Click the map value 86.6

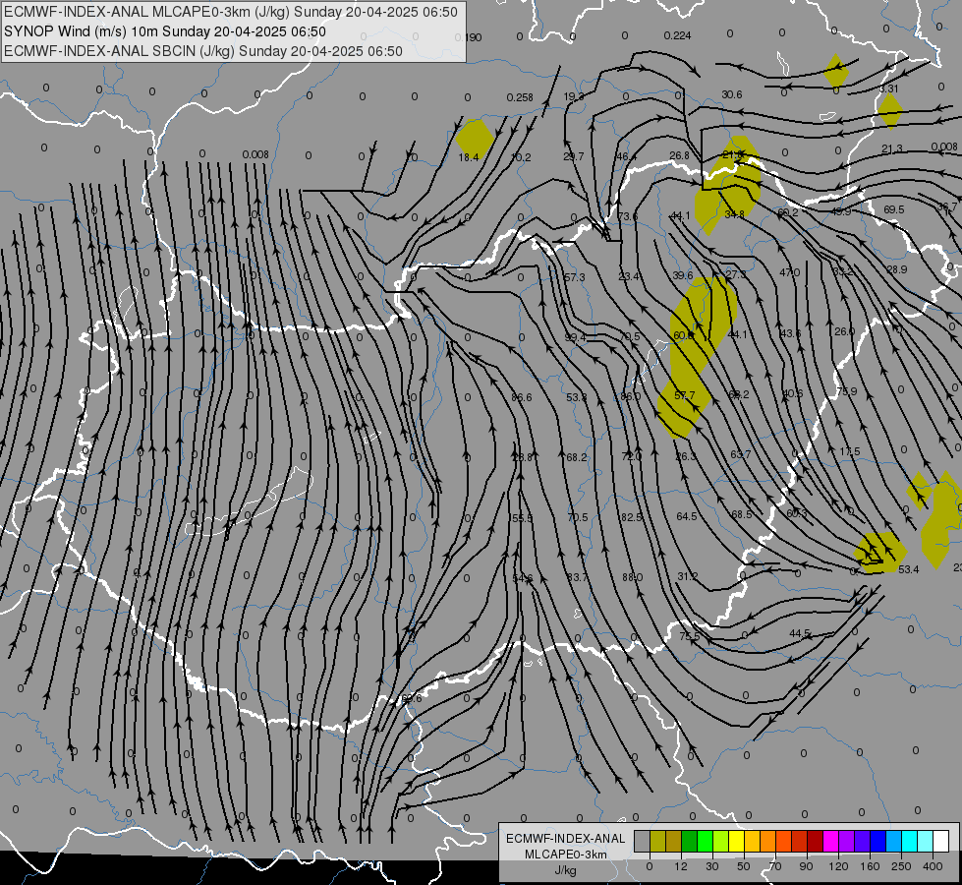point(522,397)
